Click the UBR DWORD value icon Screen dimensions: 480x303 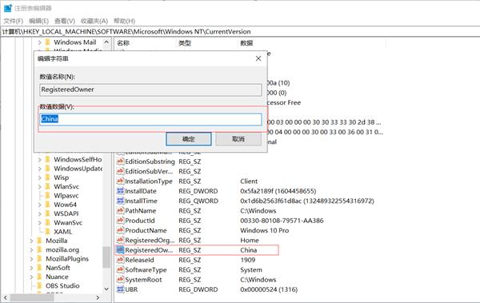click(120, 289)
